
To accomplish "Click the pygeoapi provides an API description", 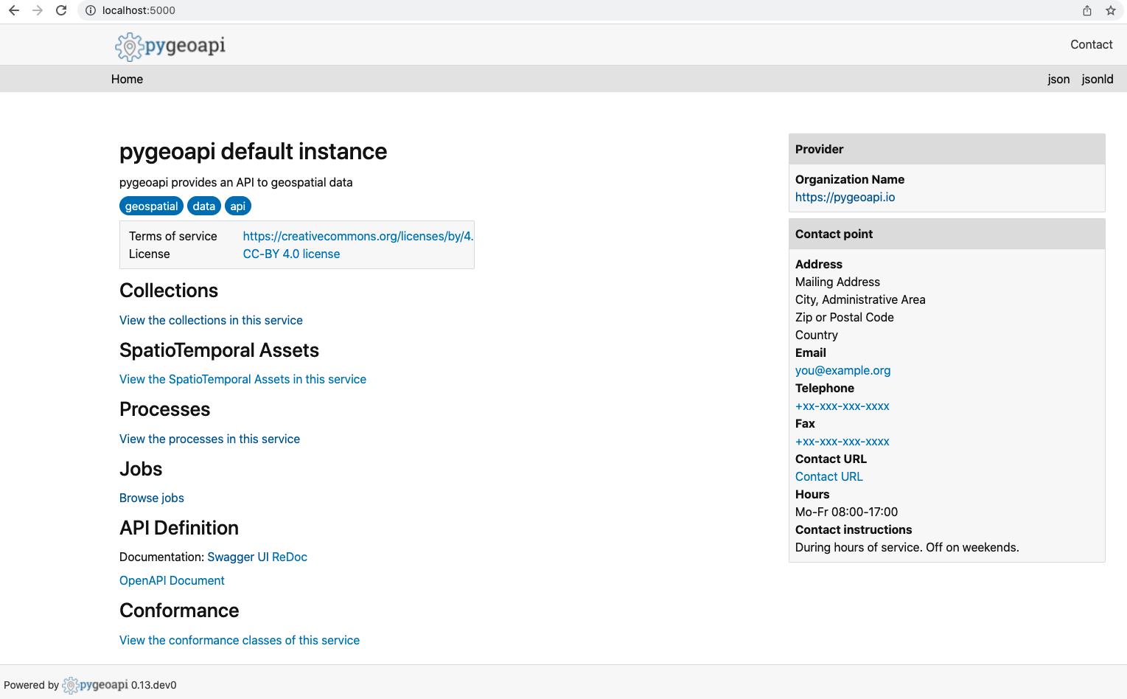I will [x=236, y=182].
